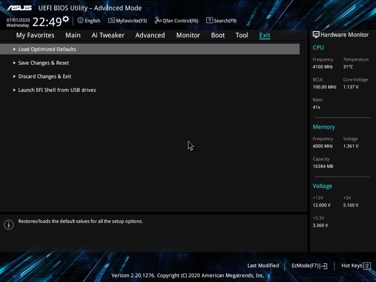Image resolution: width=376 pixels, height=282 pixels.
Task: Click CPU temperature value 31°C
Action: point(348,67)
